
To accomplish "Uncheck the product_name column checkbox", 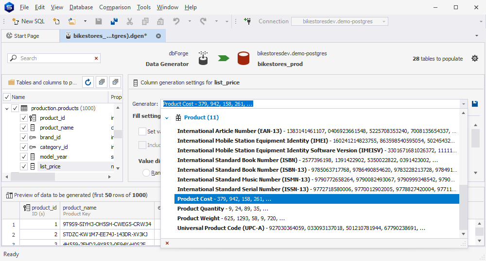I will tap(23, 128).
